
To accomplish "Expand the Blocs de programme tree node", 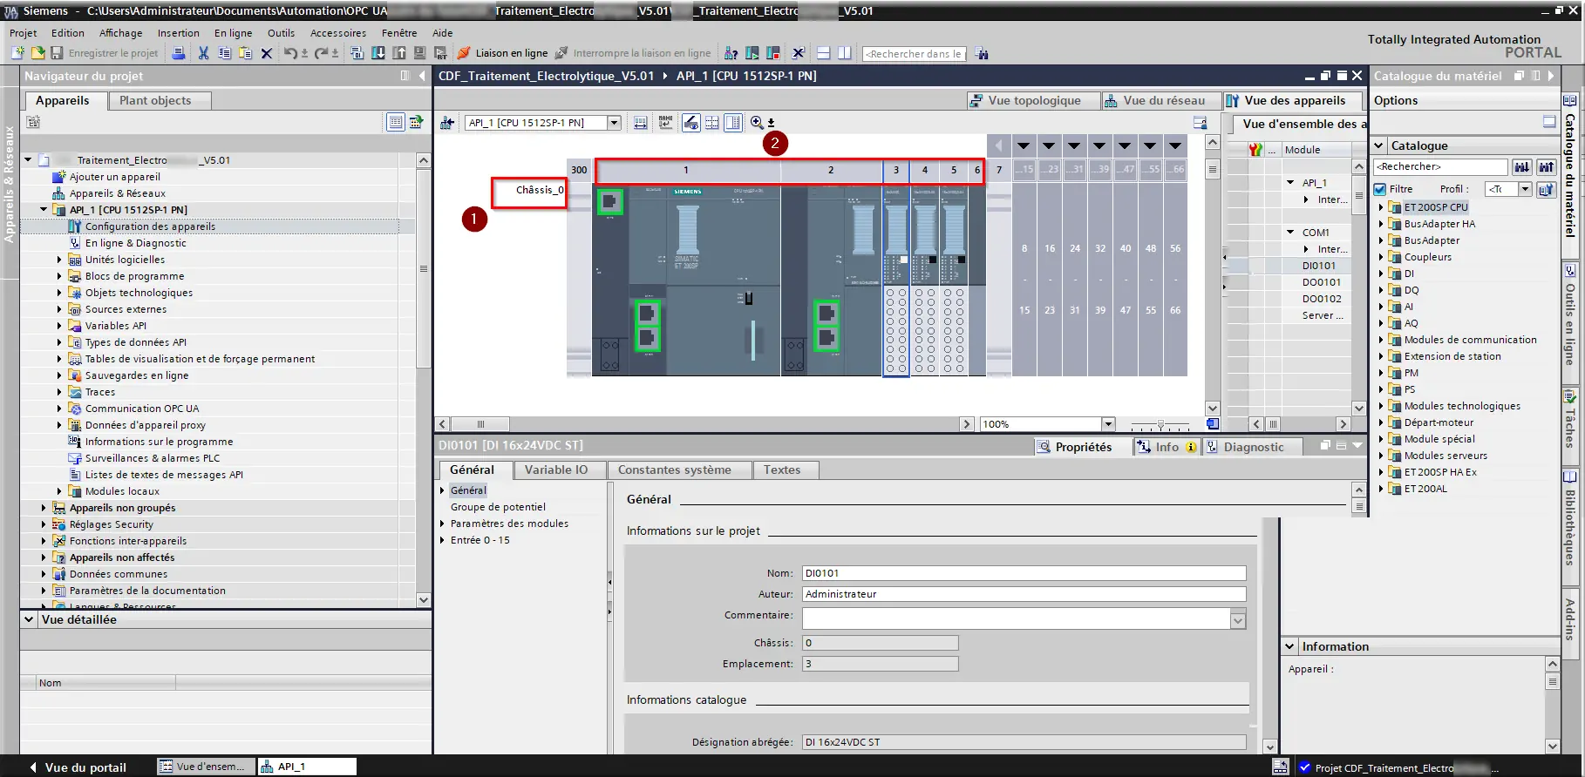I will coord(59,276).
